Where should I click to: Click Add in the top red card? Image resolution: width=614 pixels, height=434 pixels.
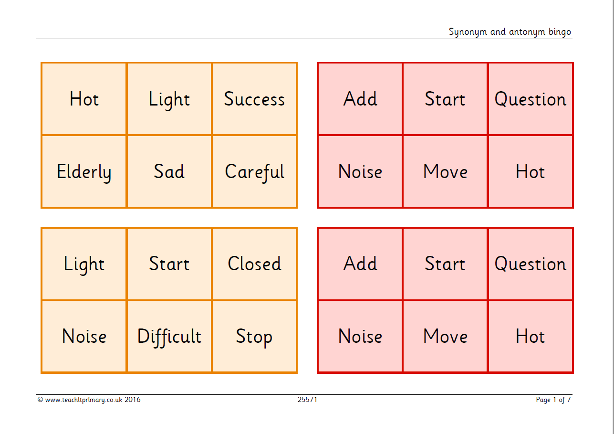point(360,99)
